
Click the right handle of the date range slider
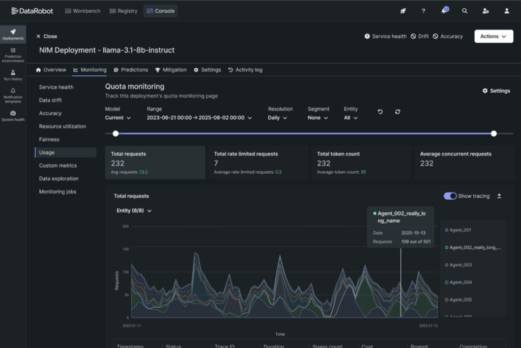[493, 133]
